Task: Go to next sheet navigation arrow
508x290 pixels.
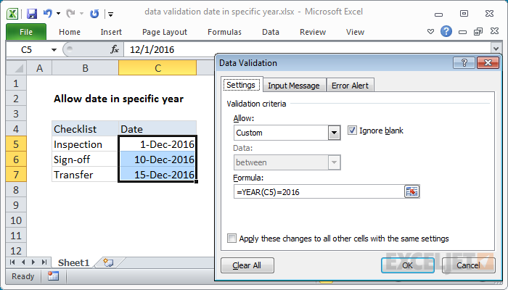Action: [x=33, y=262]
